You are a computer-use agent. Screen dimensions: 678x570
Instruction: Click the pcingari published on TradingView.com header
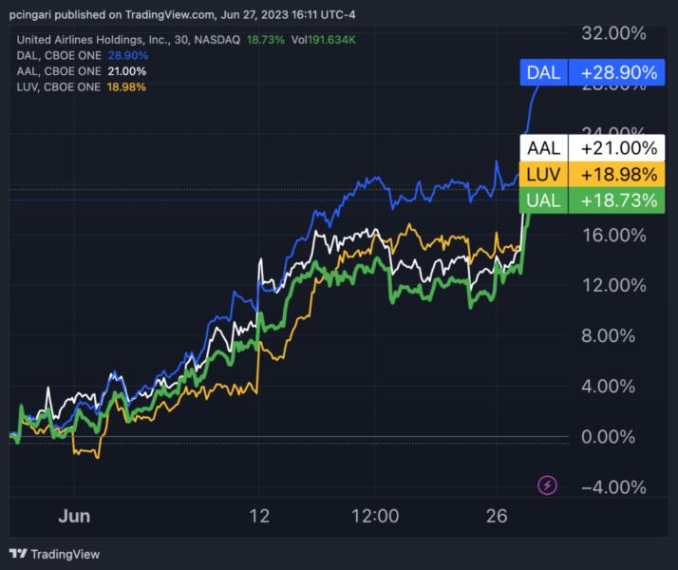[182, 14]
